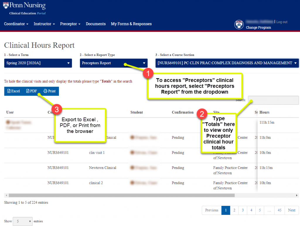Screen dimensions: 300x226
Task: Open the Documents page
Action: point(96,24)
